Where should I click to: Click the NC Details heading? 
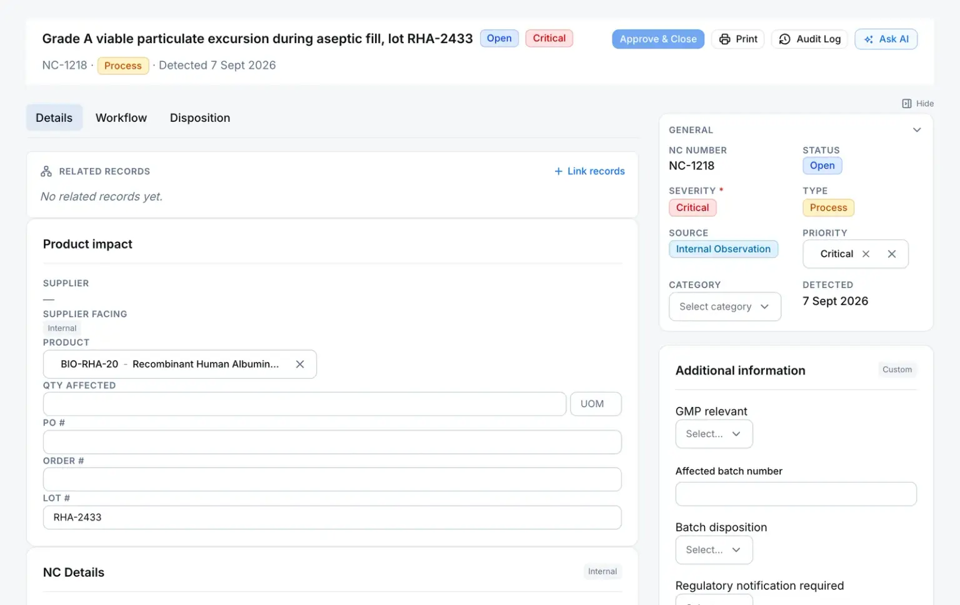pyautogui.click(x=74, y=572)
